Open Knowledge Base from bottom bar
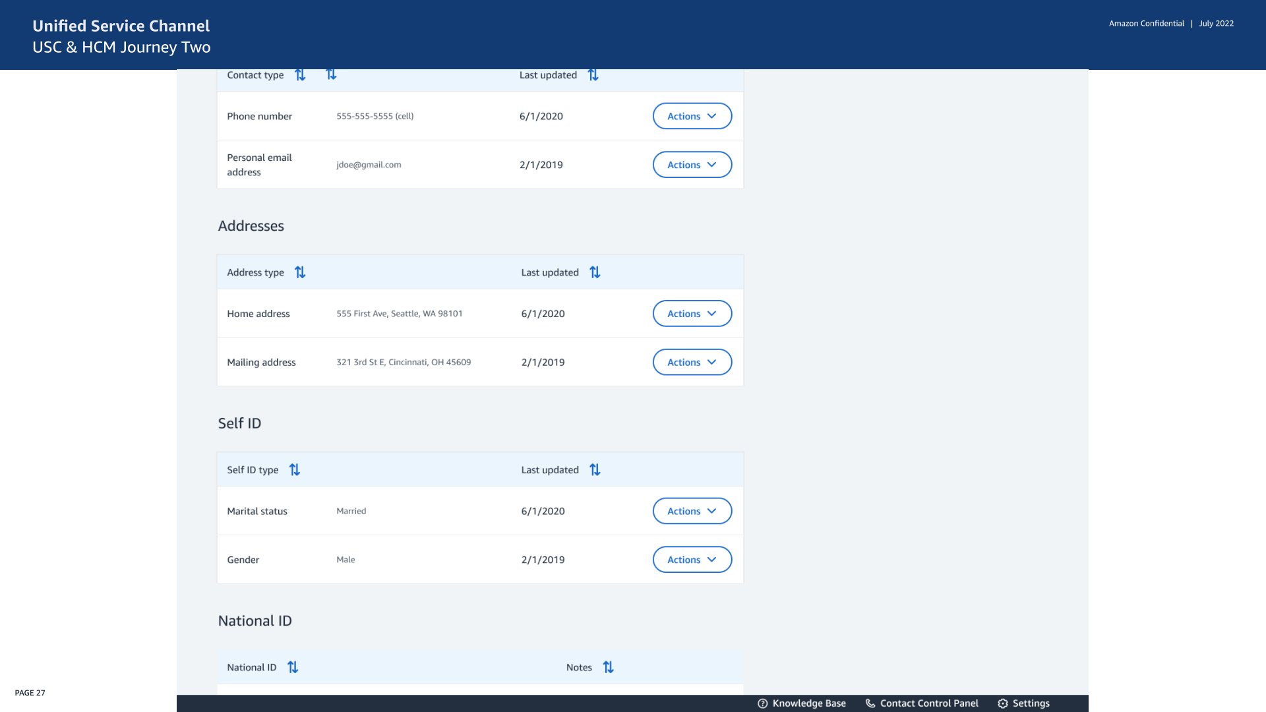1266x712 pixels. (802, 703)
